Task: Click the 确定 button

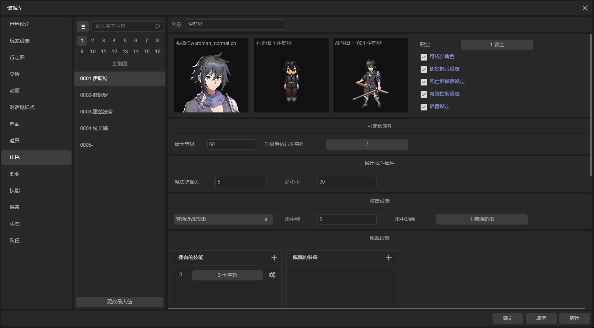Action: (508, 318)
